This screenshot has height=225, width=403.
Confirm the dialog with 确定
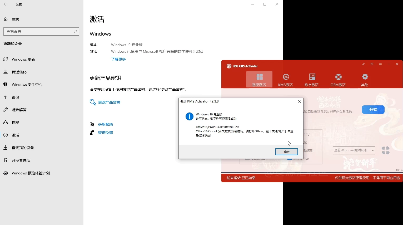point(286,152)
